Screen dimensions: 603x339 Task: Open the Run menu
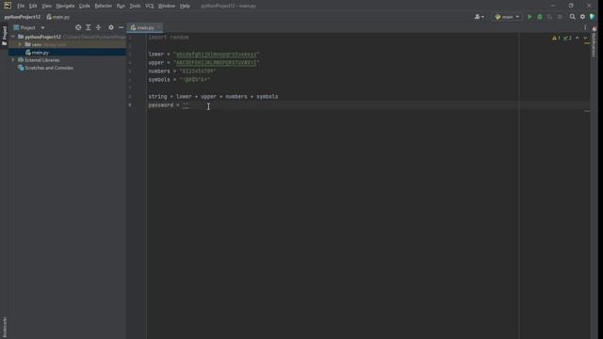click(x=121, y=6)
